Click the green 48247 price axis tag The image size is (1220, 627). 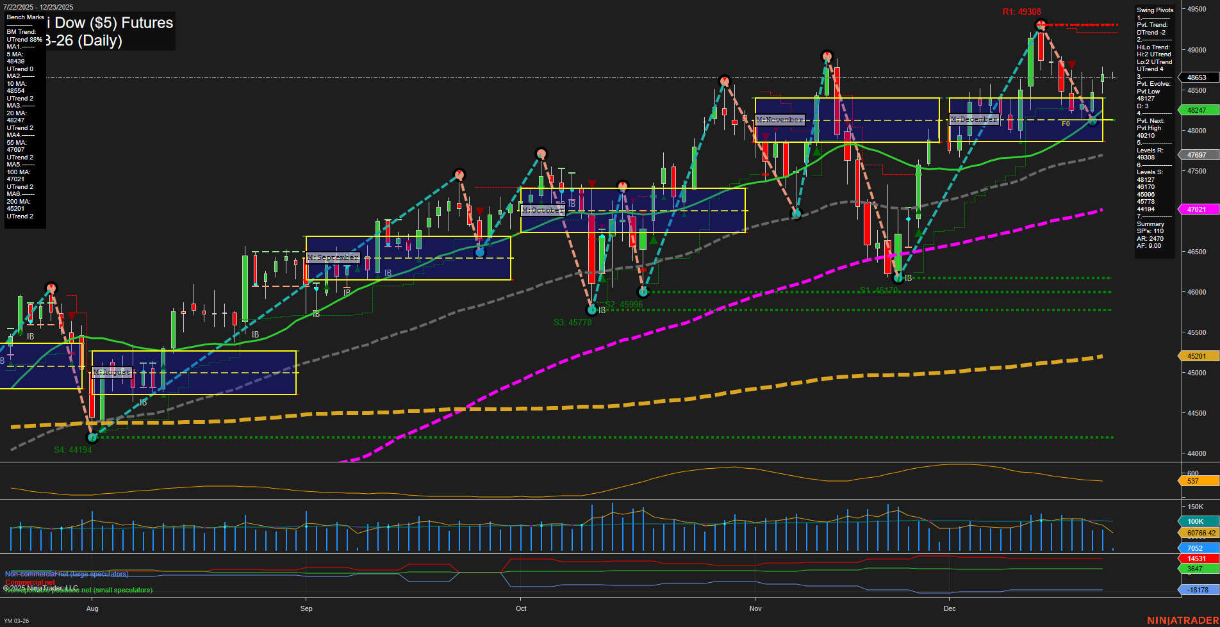(1197, 110)
